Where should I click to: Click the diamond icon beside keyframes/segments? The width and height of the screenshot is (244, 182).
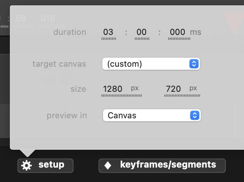point(108,165)
